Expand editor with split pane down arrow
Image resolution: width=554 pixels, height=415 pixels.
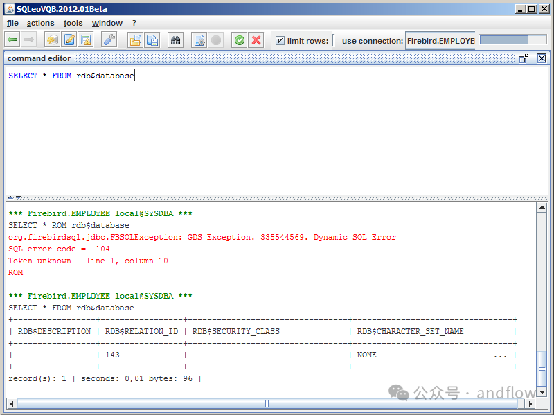19,197
